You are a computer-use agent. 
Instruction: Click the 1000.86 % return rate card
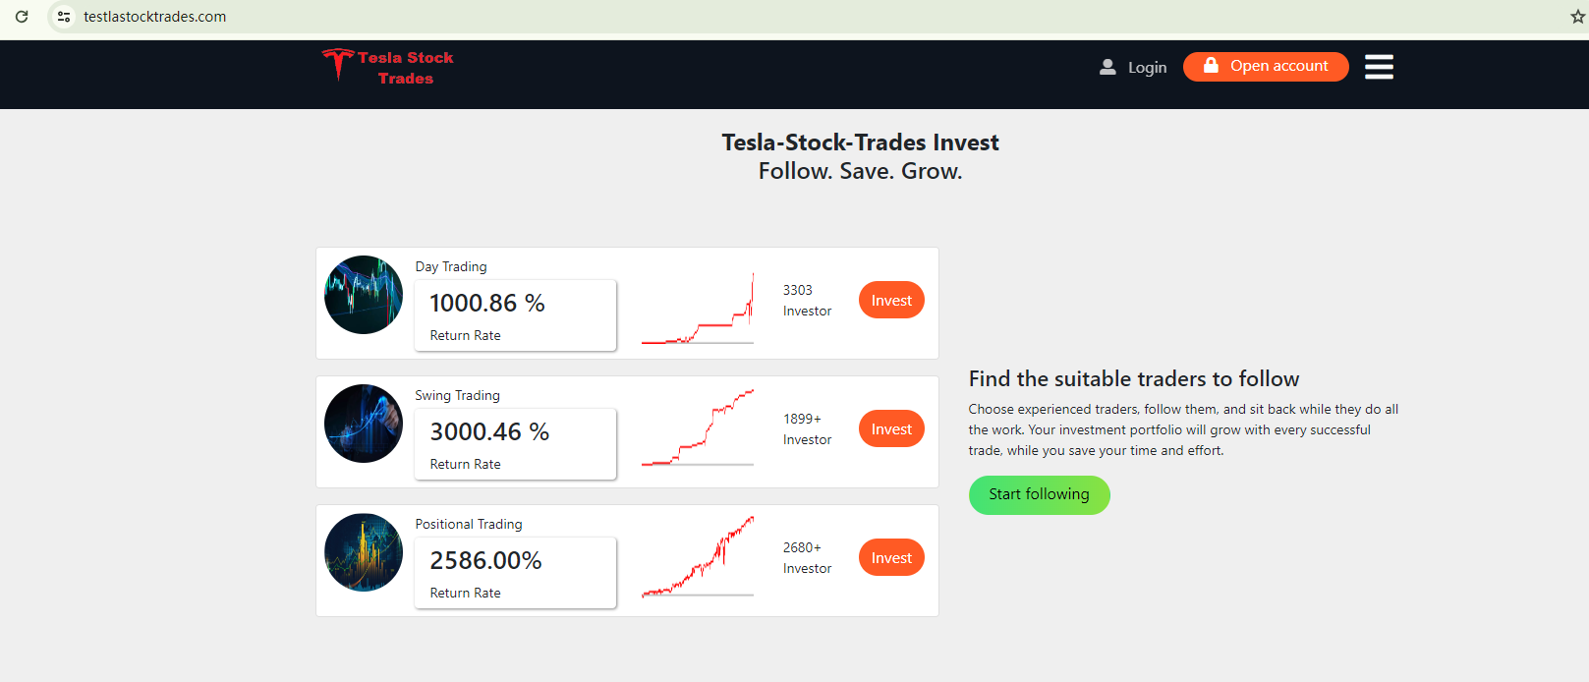(515, 314)
